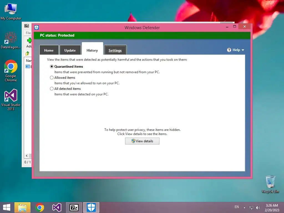Show hidden tray icons arrow
The width and height of the screenshot is (284, 213).
pos(245,207)
